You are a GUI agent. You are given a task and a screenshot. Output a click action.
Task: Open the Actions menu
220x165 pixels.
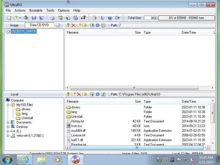tap(20, 10)
